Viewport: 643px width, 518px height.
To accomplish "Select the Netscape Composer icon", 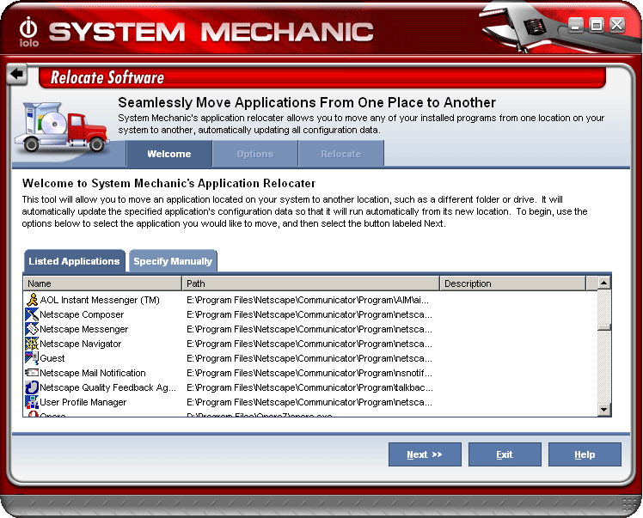I will pos(32,314).
